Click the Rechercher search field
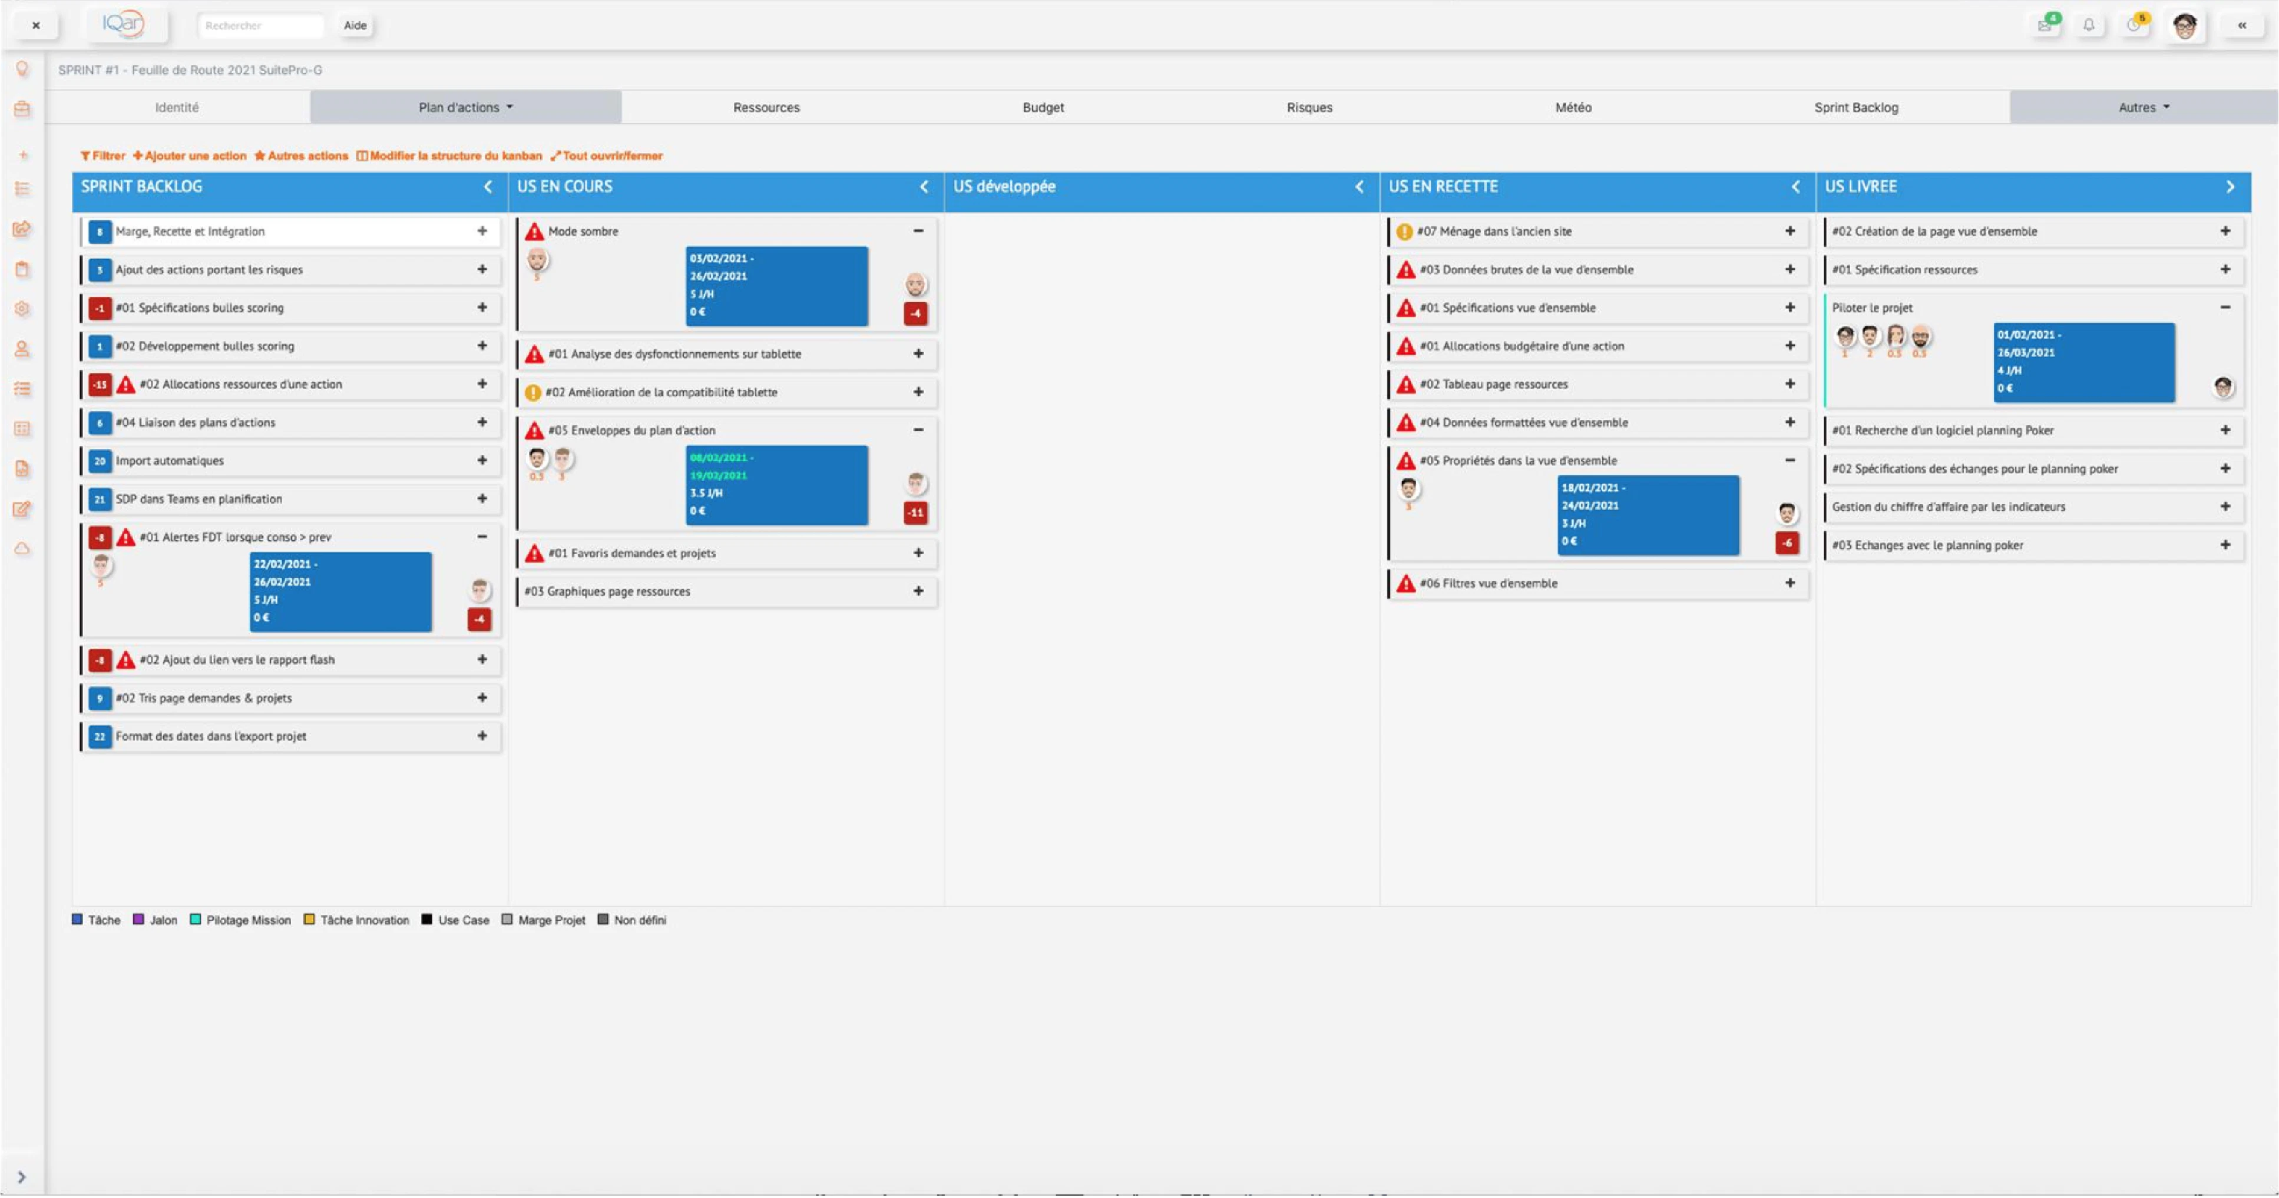 pos(260,26)
